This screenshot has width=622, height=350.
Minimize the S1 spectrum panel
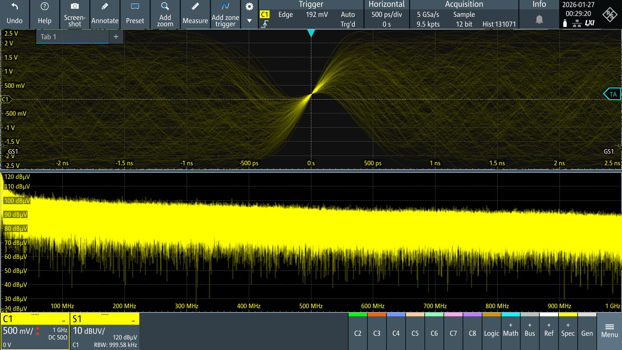pyautogui.click(x=133, y=321)
